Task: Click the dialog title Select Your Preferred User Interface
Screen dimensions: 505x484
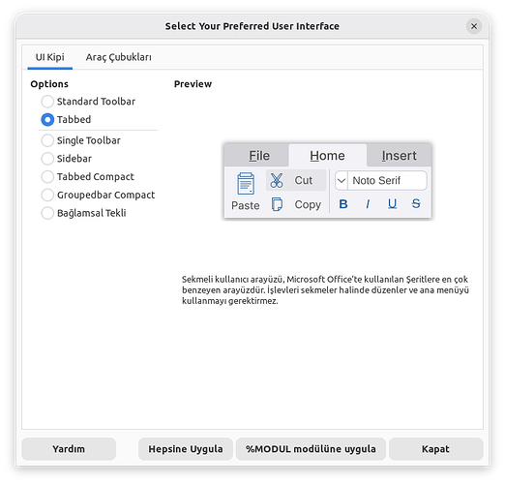Action: (x=252, y=26)
